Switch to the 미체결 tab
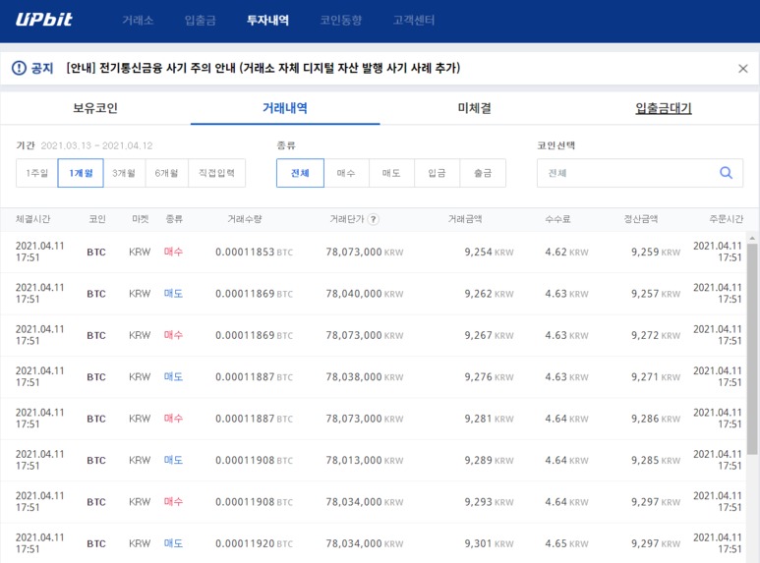Viewport: 760px width, 563px height. pyautogui.click(x=475, y=108)
